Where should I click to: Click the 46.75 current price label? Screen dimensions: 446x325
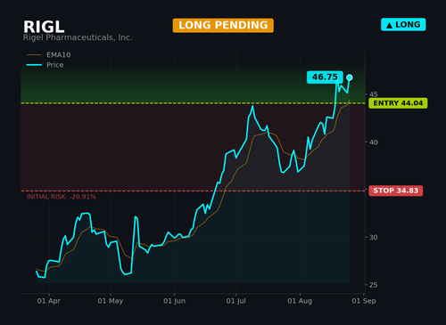point(325,77)
